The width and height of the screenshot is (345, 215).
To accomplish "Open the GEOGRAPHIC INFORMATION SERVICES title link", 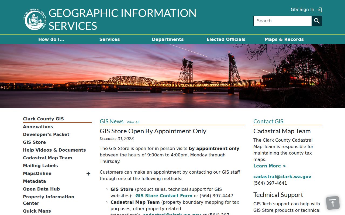I will pos(122,20).
